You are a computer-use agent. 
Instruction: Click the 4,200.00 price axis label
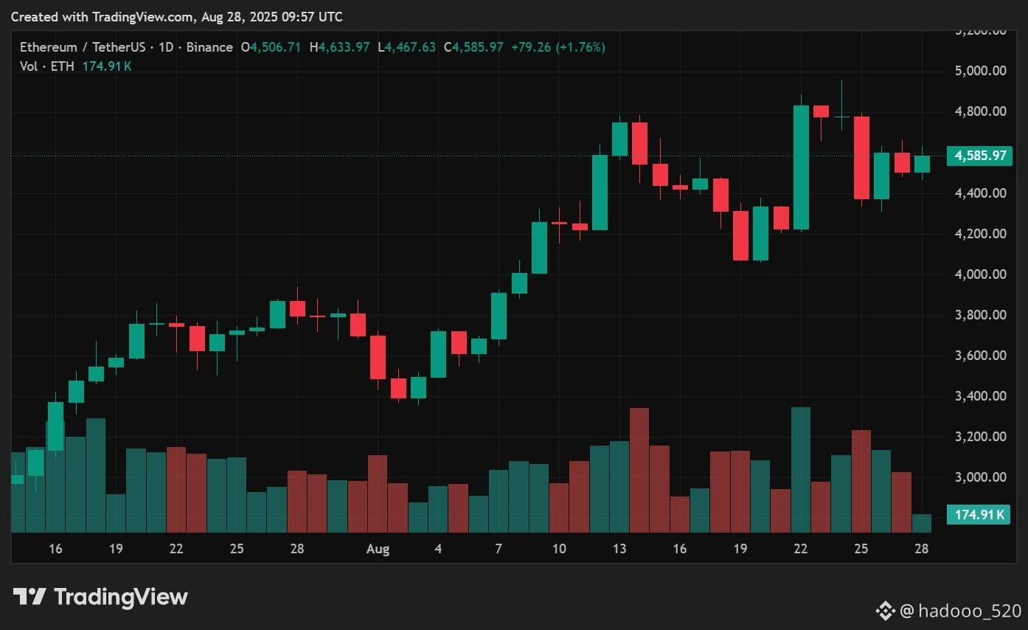click(980, 234)
